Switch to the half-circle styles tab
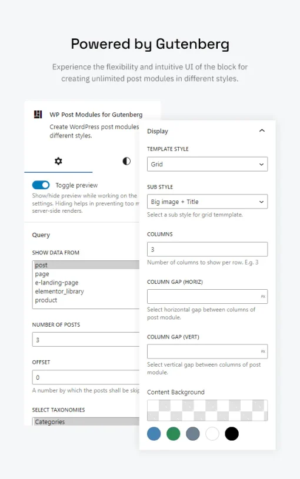This screenshot has height=479, width=300. click(x=126, y=161)
